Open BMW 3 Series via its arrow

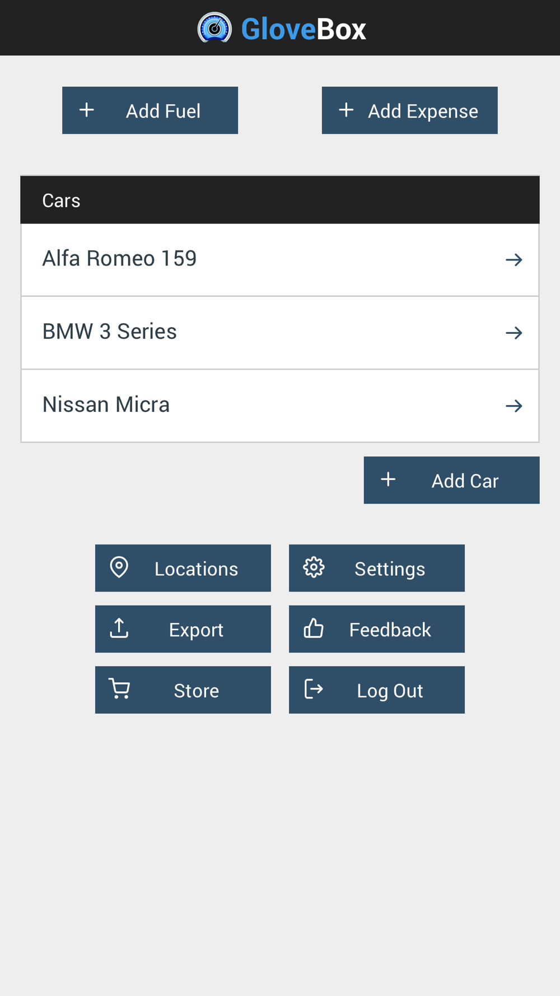514,333
